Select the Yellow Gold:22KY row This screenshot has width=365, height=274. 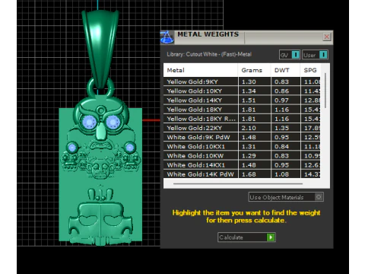[242, 128]
